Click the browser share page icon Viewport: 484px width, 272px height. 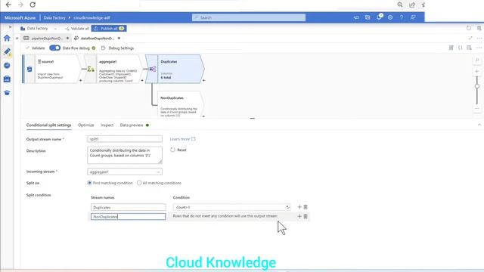coord(412,5)
